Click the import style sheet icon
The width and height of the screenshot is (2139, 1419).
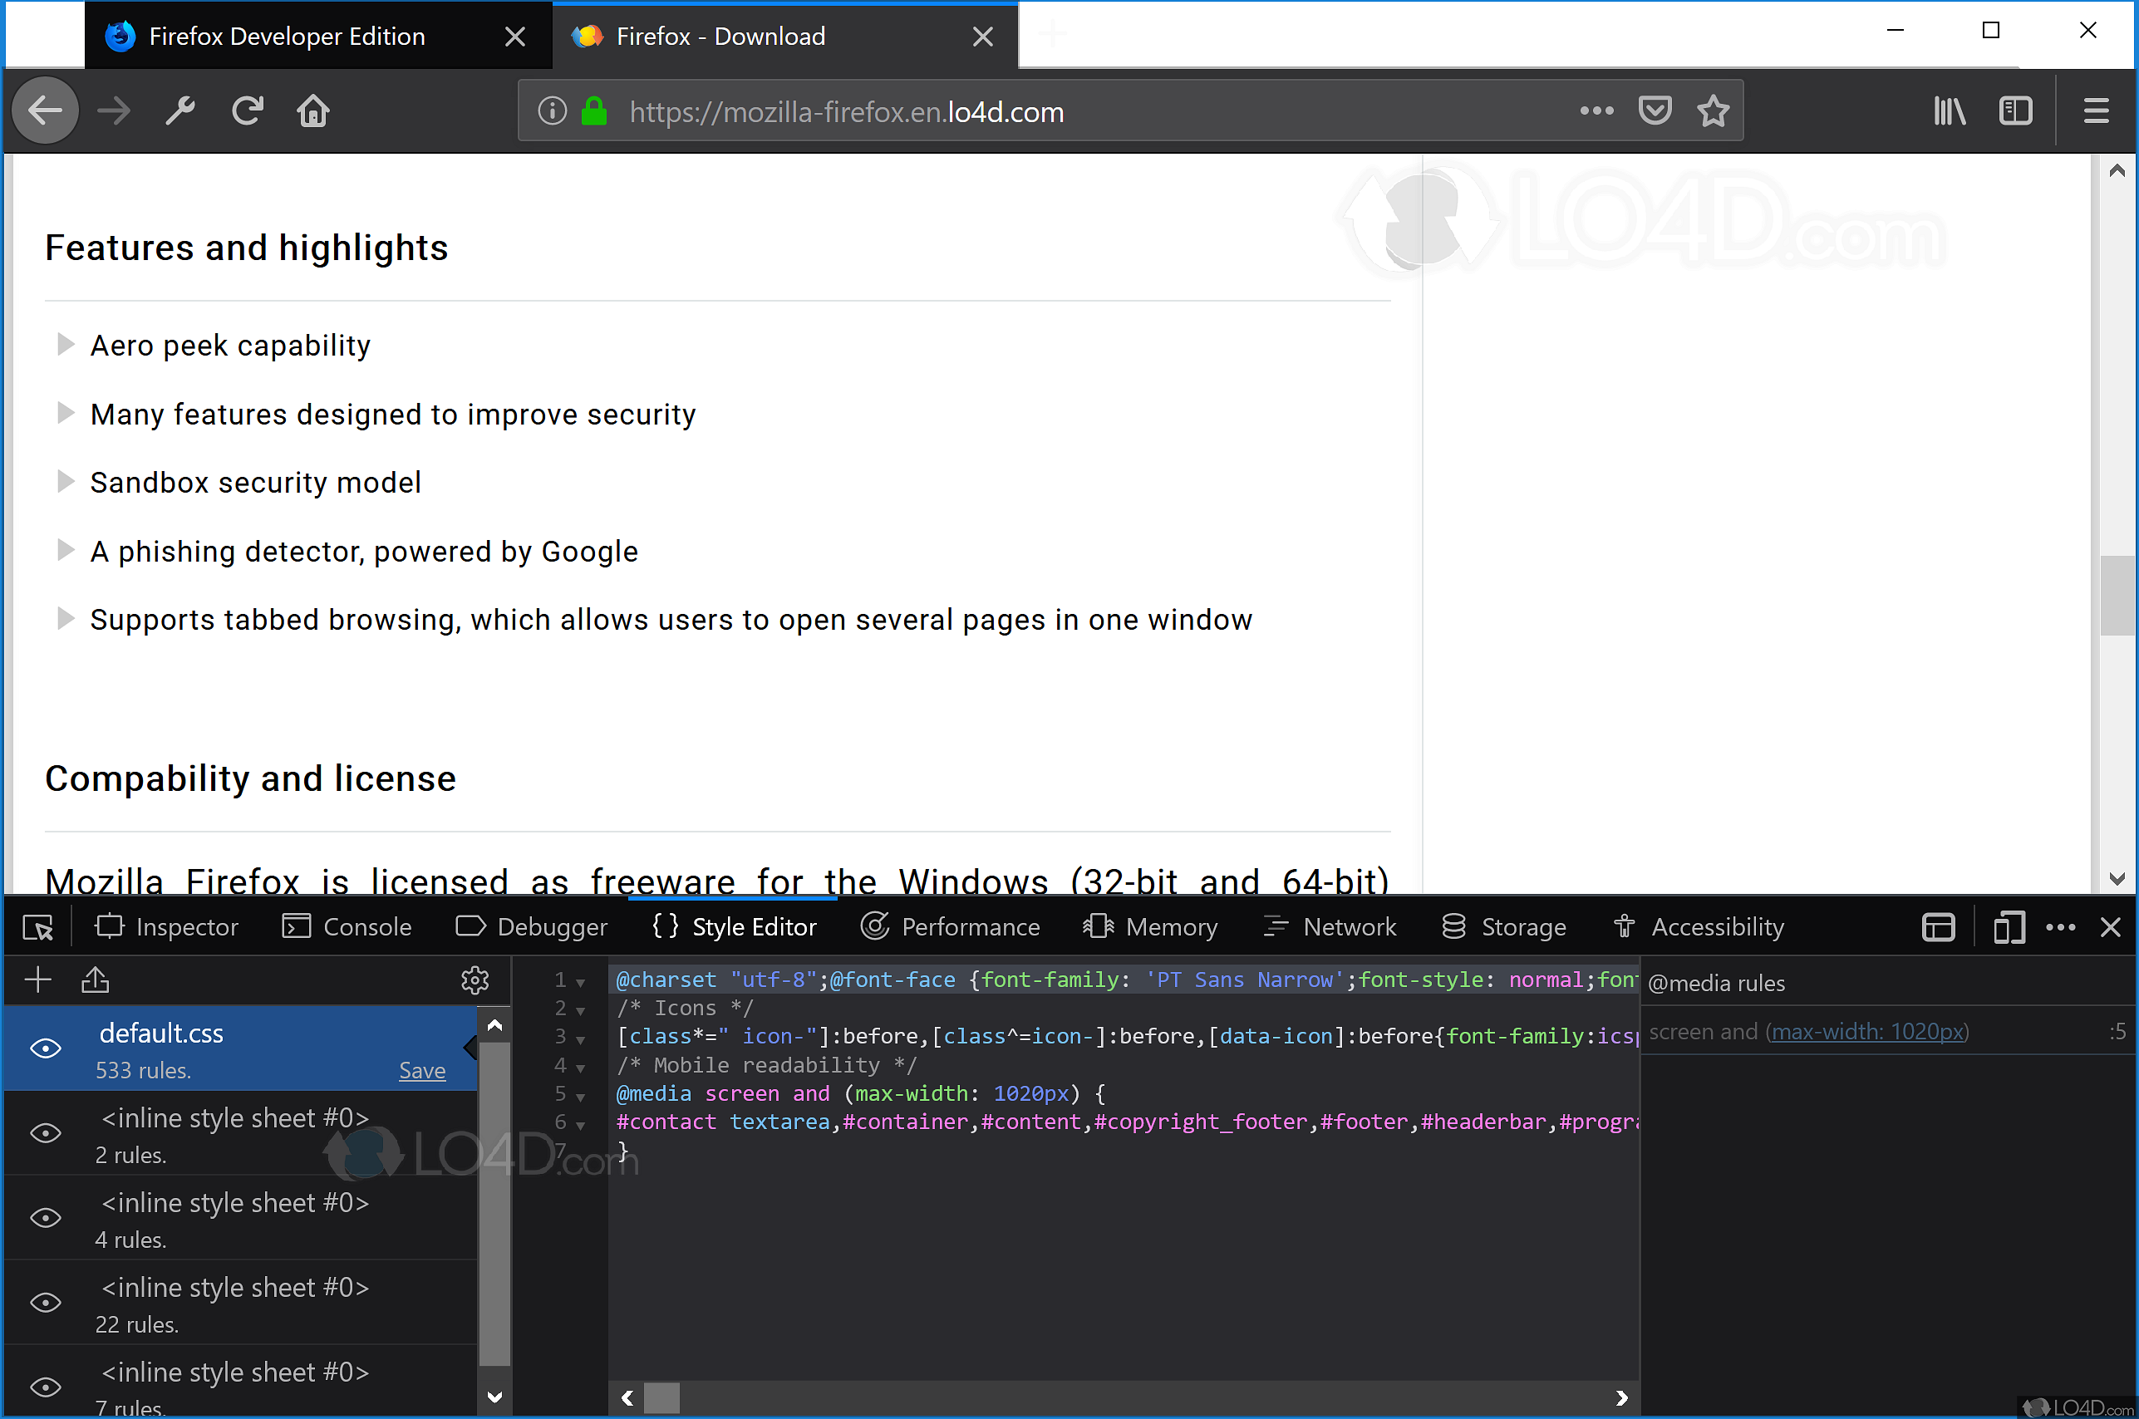pyautogui.click(x=95, y=980)
